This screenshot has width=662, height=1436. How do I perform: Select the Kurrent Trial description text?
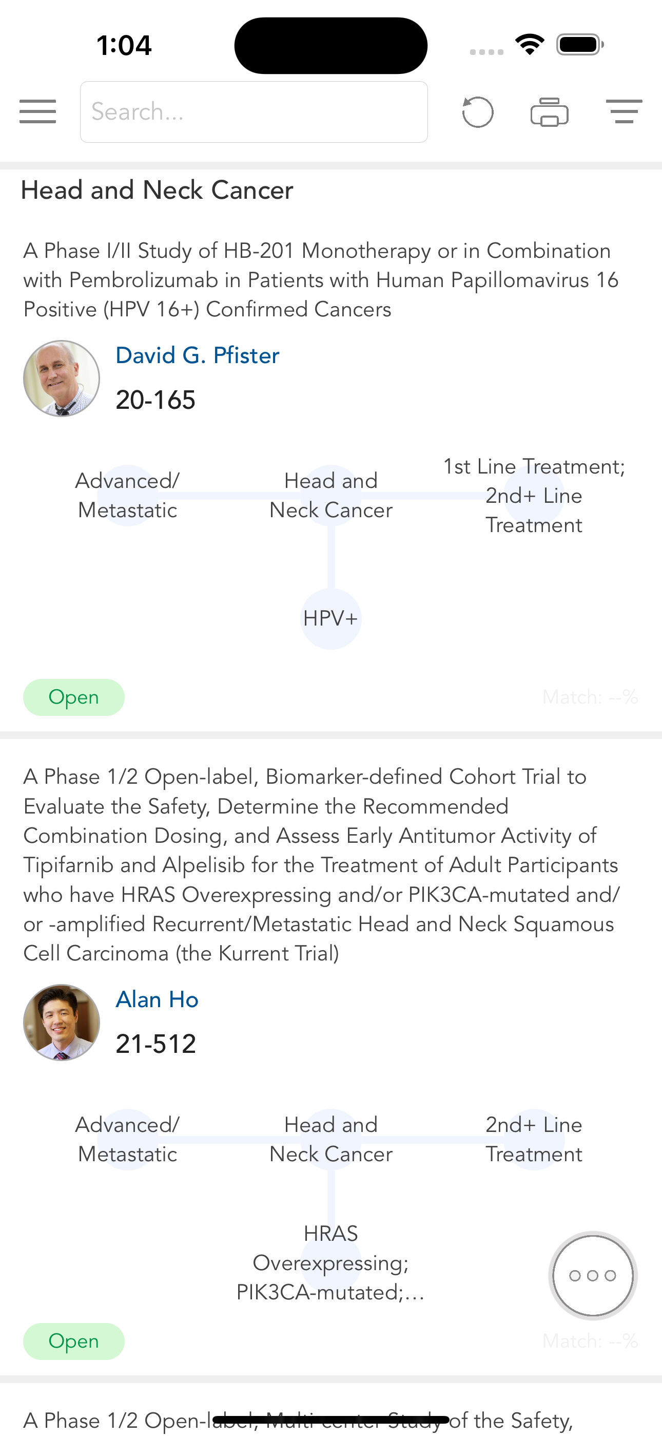pyautogui.click(x=322, y=864)
